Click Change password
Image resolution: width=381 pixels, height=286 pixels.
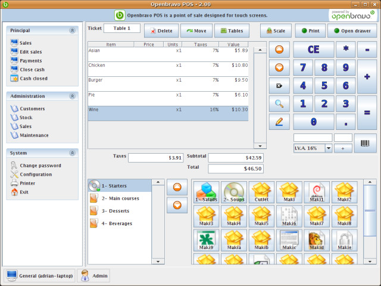coord(36,166)
